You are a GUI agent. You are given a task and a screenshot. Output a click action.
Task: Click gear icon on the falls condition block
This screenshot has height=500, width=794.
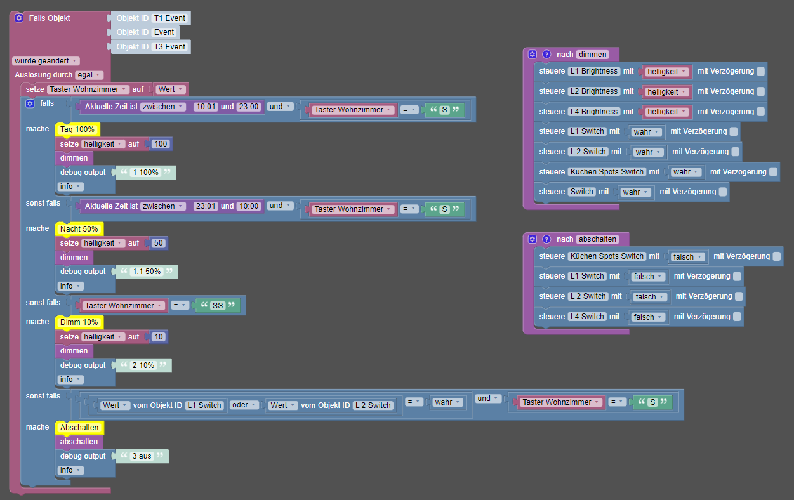point(30,103)
